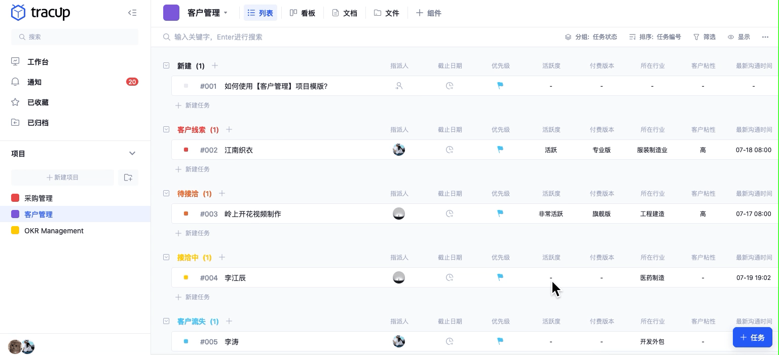The width and height of the screenshot is (779, 355).
Task: Click the new folder icon beside 新建项目
Action: coord(128,177)
